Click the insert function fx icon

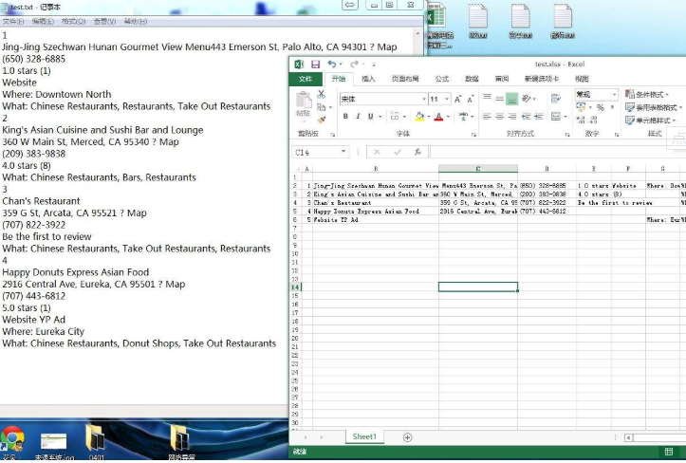coord(417,152)
